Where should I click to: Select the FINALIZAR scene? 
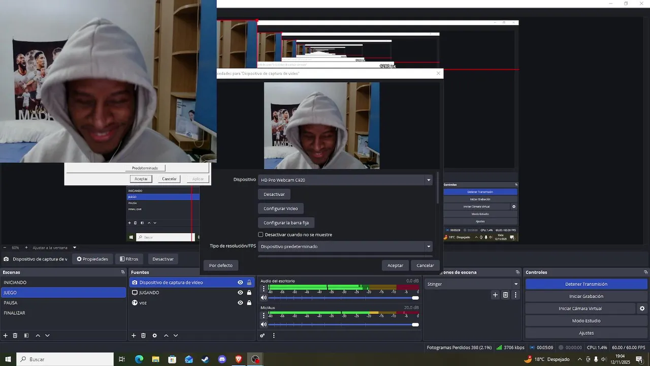tap(63, 313)
